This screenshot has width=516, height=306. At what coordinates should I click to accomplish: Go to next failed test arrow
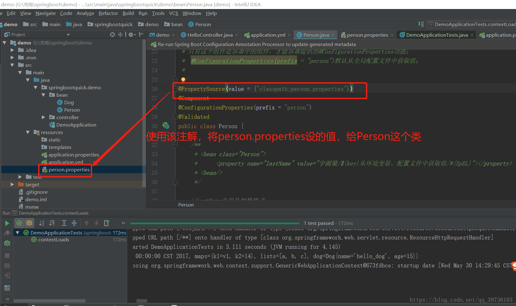click(97, 223)
